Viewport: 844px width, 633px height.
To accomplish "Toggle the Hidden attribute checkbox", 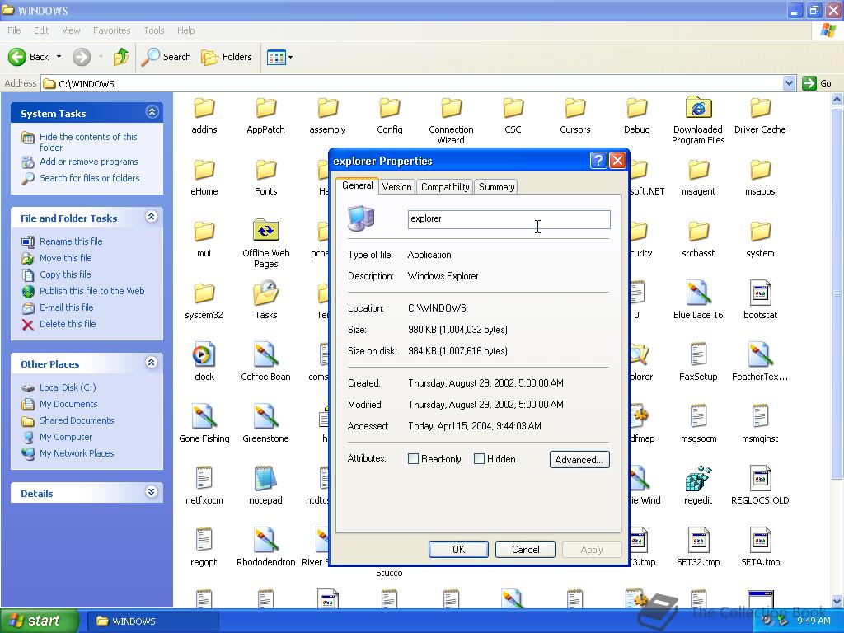I will coord(479,458).
